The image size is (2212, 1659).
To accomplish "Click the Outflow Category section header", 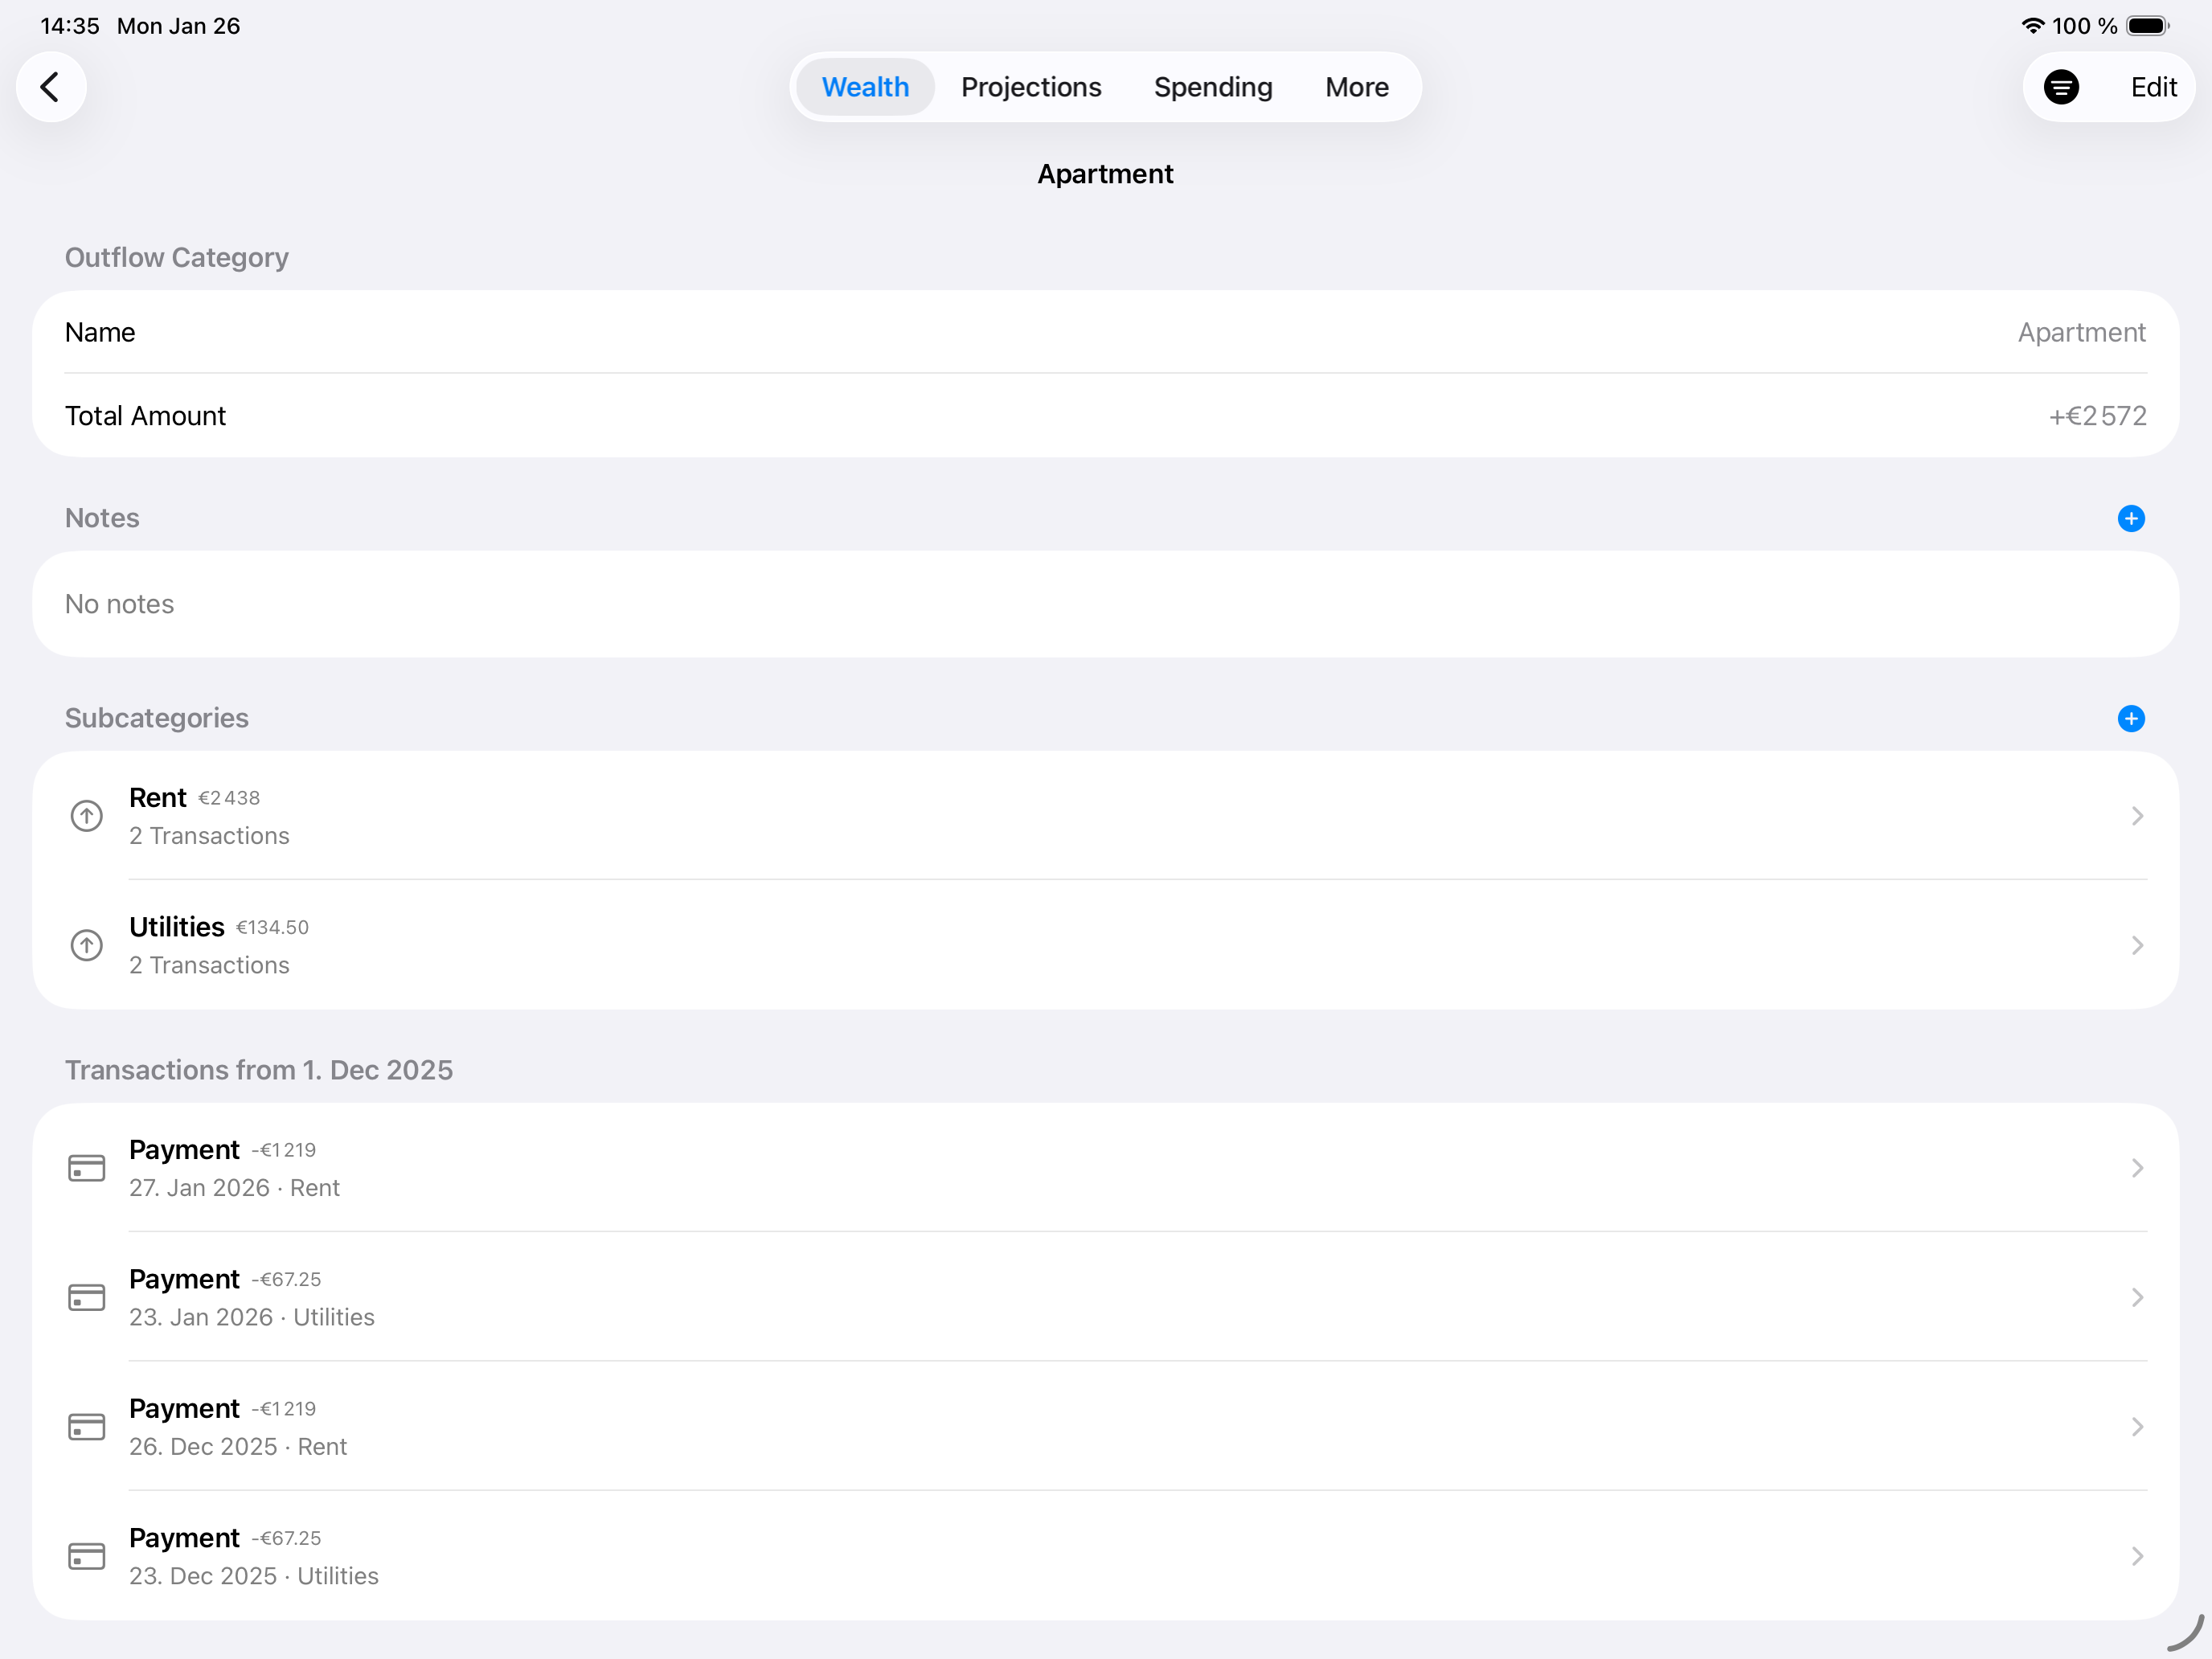I will [177, 258].
